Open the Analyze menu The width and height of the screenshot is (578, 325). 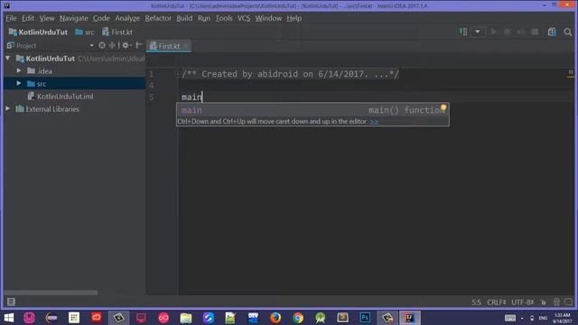click(127, 18)
